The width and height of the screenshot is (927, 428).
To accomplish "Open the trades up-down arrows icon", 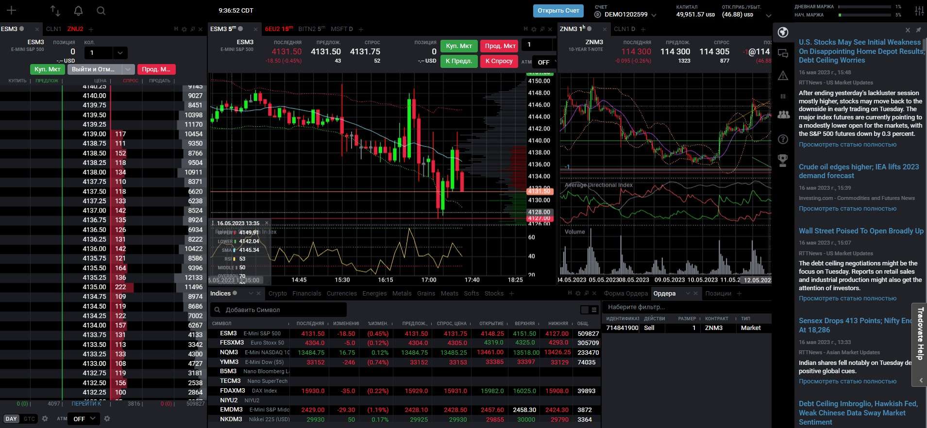I will 55,10.
